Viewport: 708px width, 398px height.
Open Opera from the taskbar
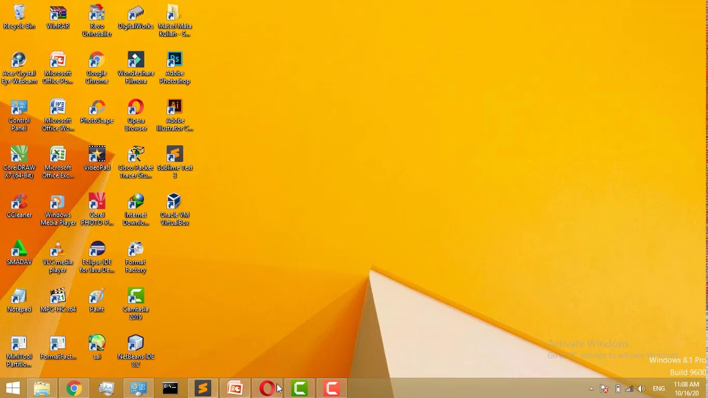coord(267,389)
